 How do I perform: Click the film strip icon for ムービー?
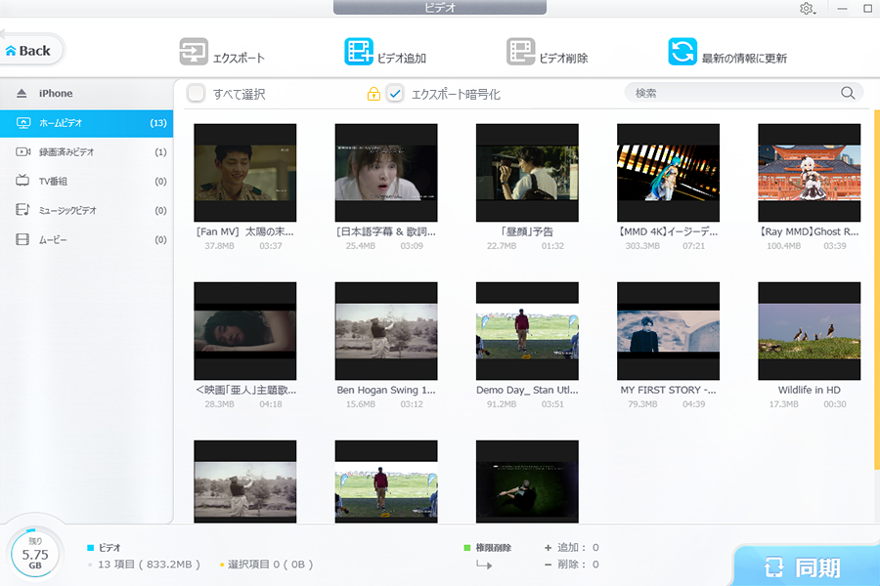coord(22,239)
